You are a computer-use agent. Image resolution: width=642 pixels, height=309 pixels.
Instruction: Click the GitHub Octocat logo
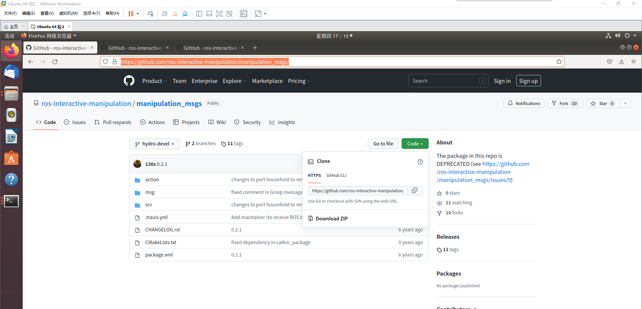point(129,81)
